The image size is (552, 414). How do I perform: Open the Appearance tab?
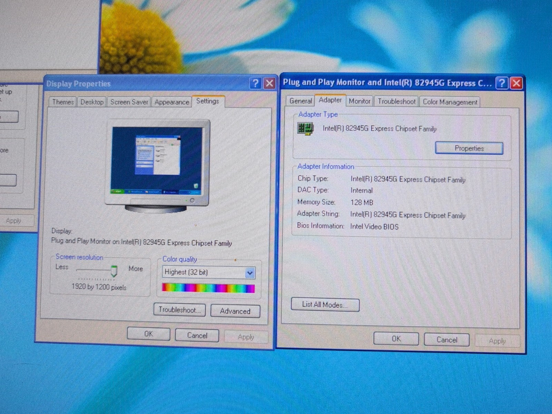pos(172,102)
